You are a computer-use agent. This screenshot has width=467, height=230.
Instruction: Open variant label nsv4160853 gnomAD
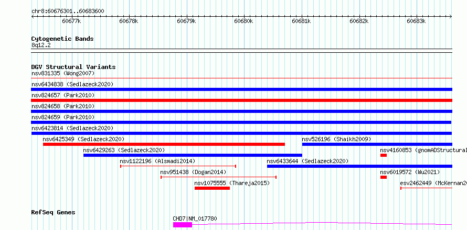(423, 150)
